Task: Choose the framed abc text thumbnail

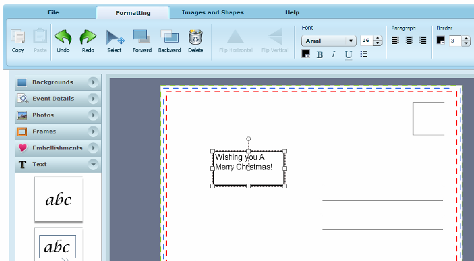Action: [x=58, y=244]
